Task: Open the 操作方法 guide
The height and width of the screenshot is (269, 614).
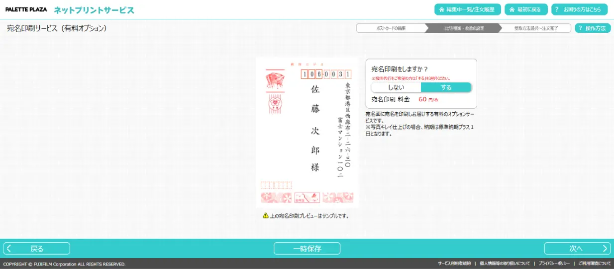Action: click(x=593, y=28)
